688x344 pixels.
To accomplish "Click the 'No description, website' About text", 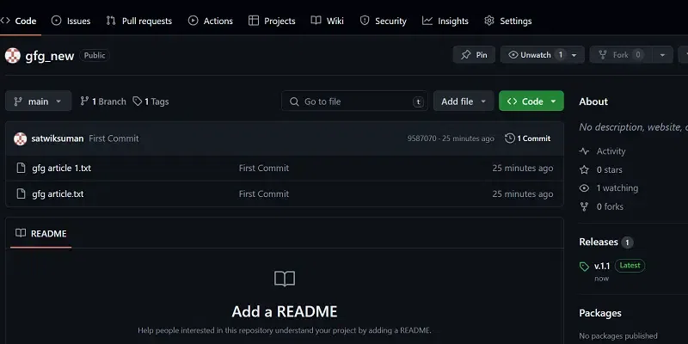I will click(634, 127).
